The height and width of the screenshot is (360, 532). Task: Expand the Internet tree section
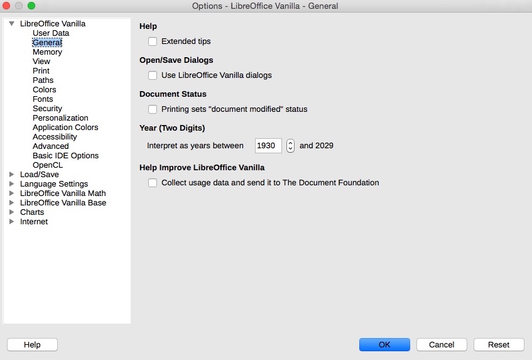tap(11, 222)
